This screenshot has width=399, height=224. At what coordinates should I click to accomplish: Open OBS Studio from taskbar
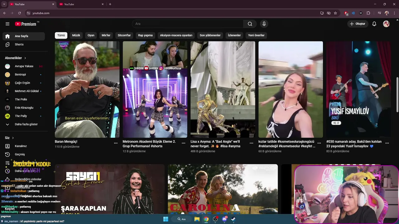(x=215, y=219)
